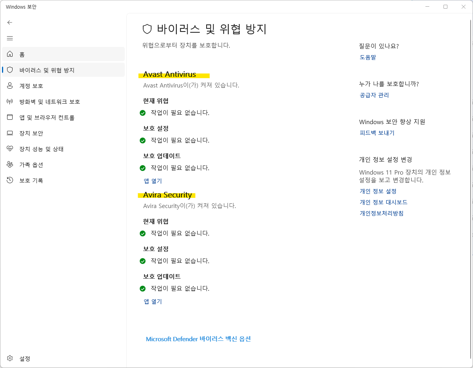This screenshot has height=368, width=473.
Task: Click text '위협으로부터 장치를 보호합니다.'
Action: click(x=186, y=45)
